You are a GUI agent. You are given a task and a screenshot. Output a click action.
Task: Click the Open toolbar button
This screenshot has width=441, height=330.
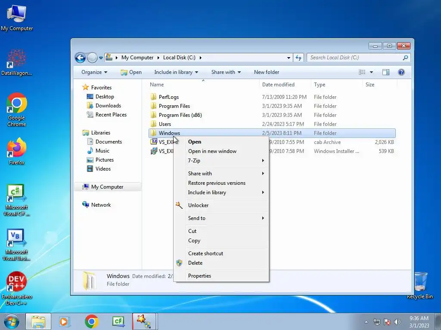[131, 72]
